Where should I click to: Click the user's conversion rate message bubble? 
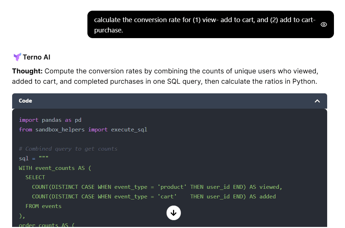[x=204, y=25]
